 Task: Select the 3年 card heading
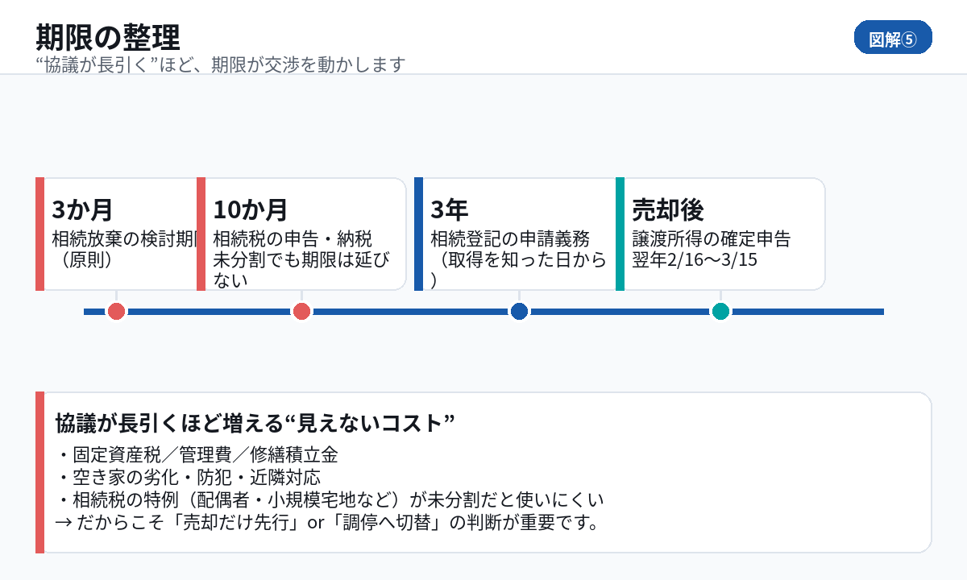450,210
